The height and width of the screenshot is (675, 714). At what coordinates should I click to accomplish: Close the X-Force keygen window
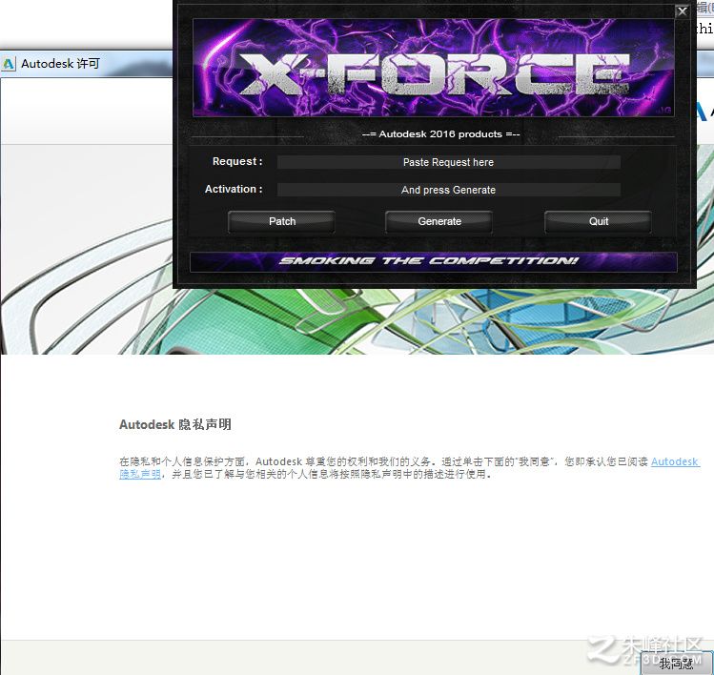click(682, 11)
